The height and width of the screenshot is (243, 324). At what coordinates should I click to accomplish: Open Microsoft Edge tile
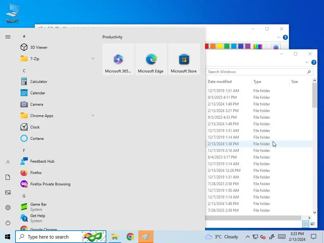coord(151,59)
